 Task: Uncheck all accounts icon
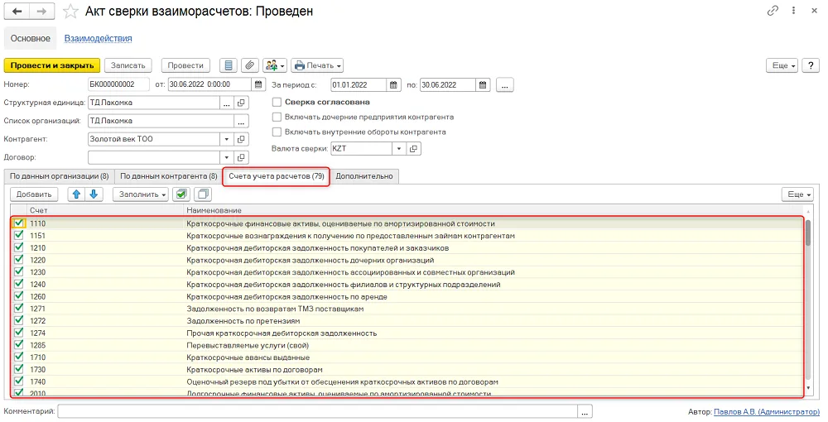pos(203,194)
